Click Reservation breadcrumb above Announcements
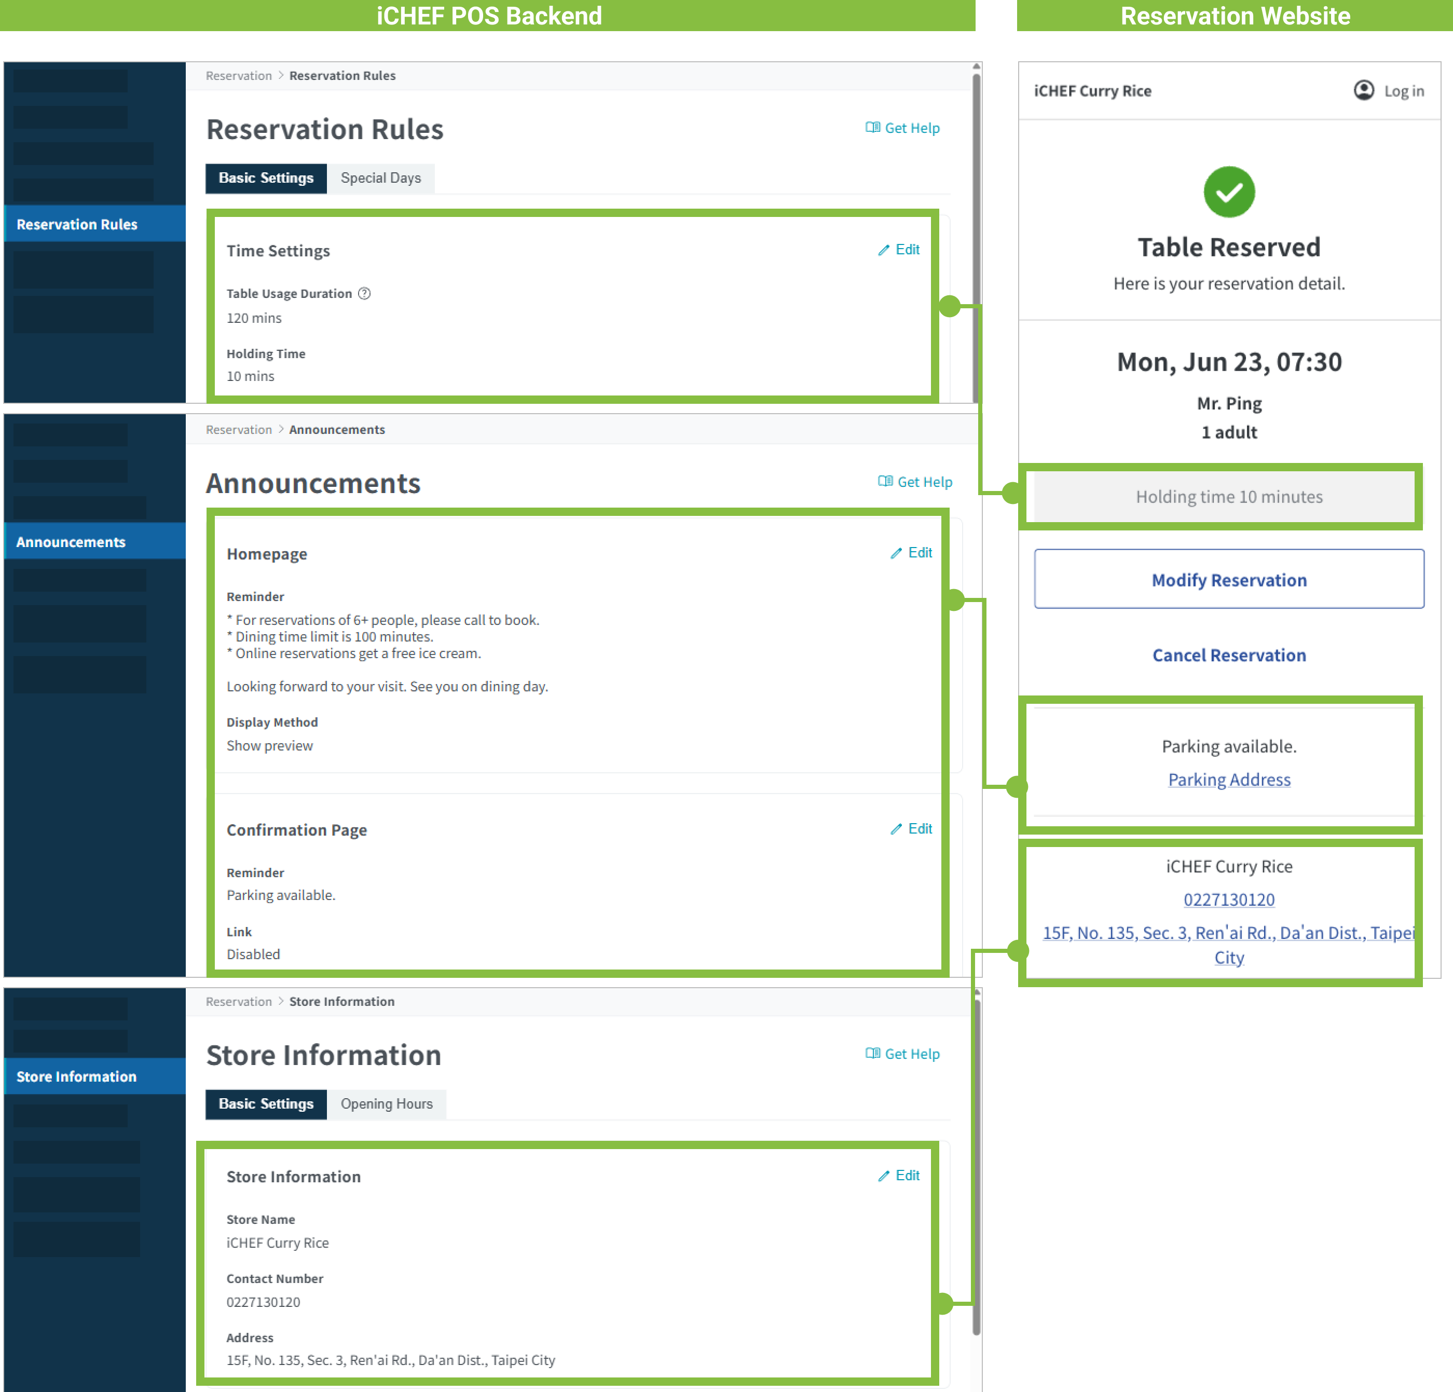1453x1392 pixels. click(x=239, y=430)
